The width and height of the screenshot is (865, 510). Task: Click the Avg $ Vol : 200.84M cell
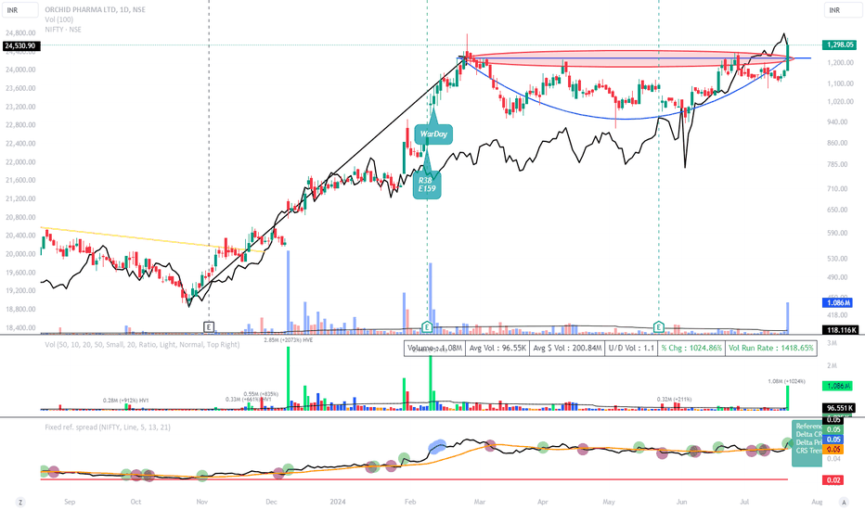(567, 348)
